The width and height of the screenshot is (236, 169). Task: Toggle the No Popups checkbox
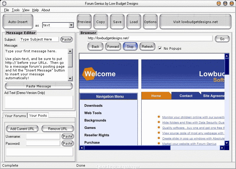click(160, 48)
